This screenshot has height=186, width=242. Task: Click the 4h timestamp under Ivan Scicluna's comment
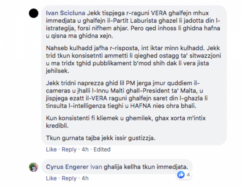coord(85,149)
